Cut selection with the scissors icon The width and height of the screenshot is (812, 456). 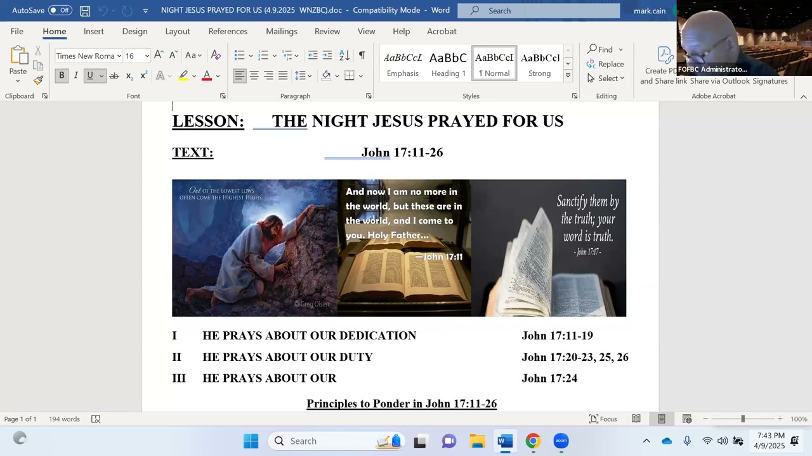click(x=38, y=51)
